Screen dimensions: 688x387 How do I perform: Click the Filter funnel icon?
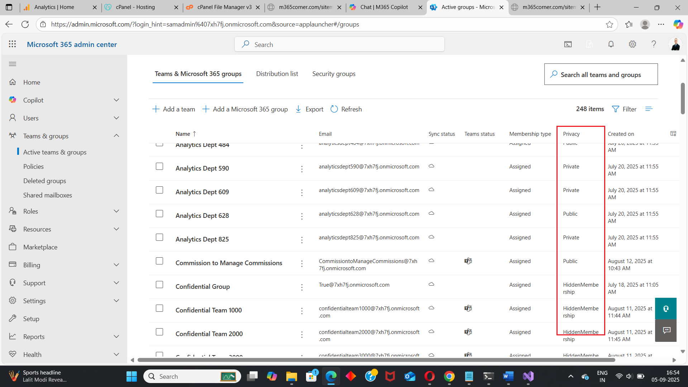click(x=615, y=109)
